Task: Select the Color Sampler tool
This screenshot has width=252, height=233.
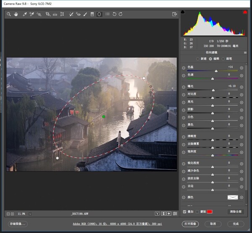Action: [31, 14]
